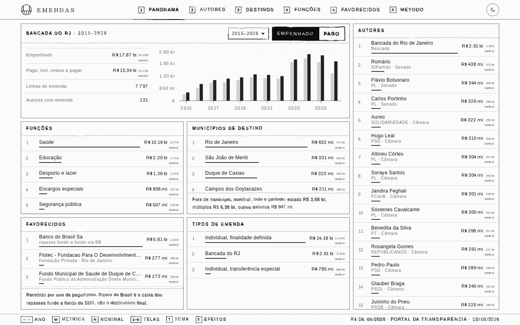Open Rio de Janeiro municipality entry

[x=268, y=143]
